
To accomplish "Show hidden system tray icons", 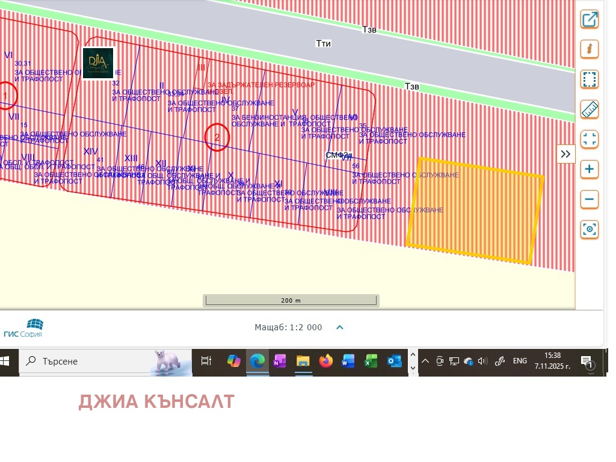I will tap(425, 362).
